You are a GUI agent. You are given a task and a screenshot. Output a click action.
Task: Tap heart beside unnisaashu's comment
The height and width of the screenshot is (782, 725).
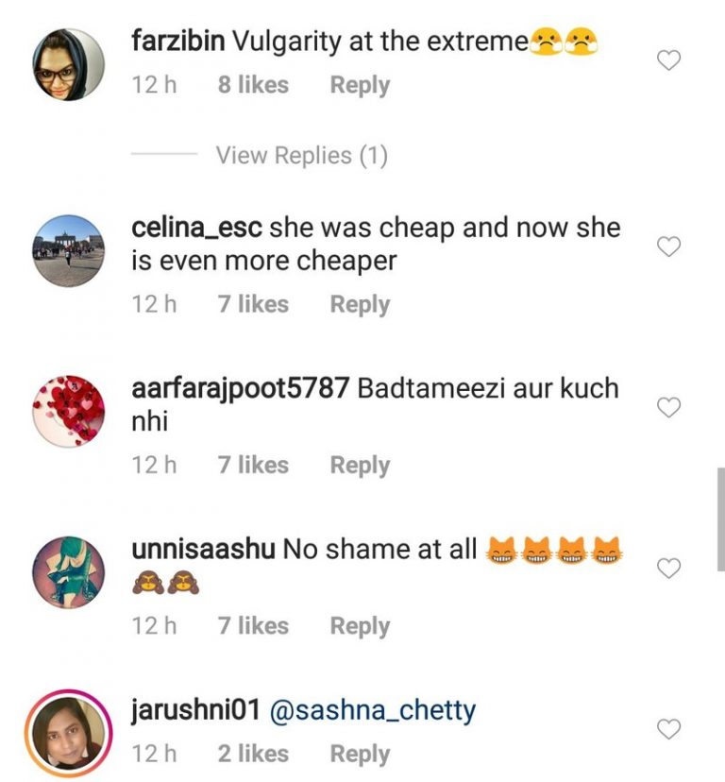[x=668, y=569]
